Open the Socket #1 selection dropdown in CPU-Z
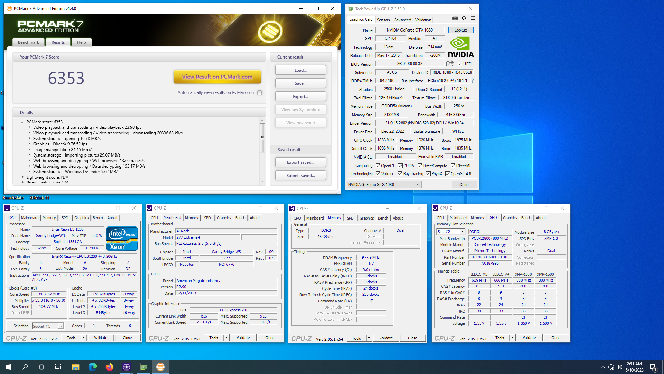Viewport: 664px width, 374px height. 48,326
